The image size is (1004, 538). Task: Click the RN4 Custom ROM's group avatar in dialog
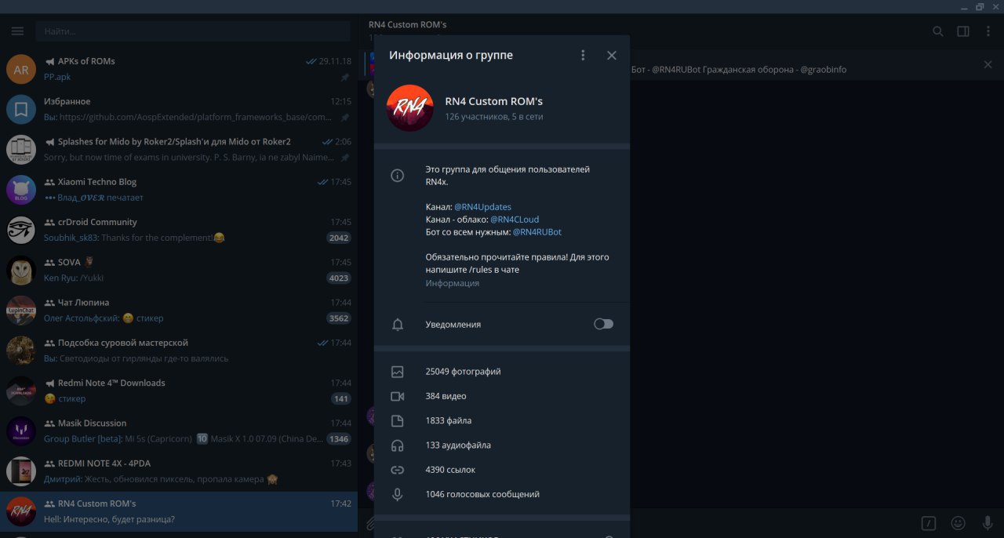click(410, 108)
